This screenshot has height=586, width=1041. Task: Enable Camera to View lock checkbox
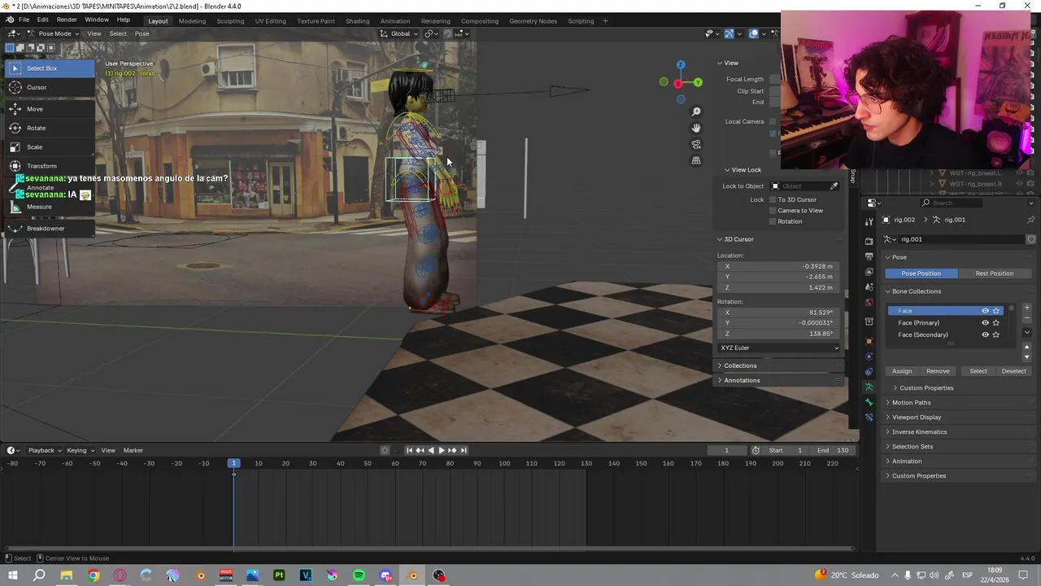773,211
